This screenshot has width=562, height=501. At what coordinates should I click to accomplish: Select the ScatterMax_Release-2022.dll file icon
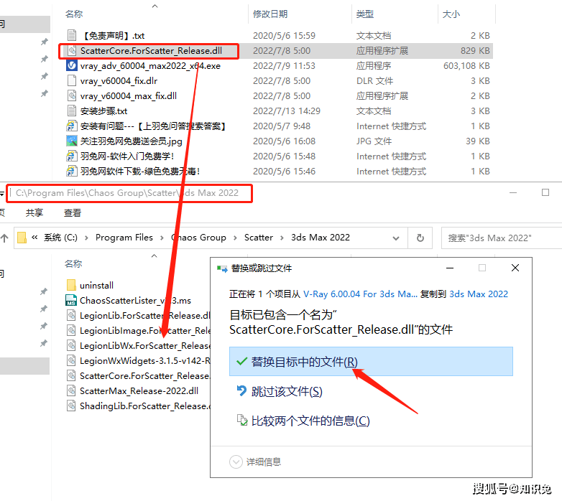[71, 390]
